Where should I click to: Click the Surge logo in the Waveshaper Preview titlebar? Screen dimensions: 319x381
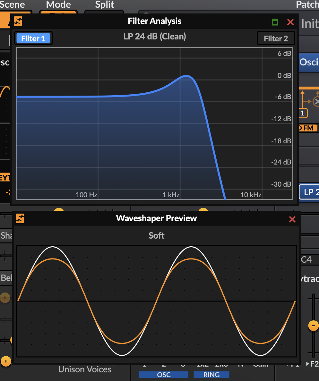point(20,219)
